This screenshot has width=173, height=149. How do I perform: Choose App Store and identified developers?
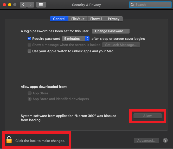point(30,99)
